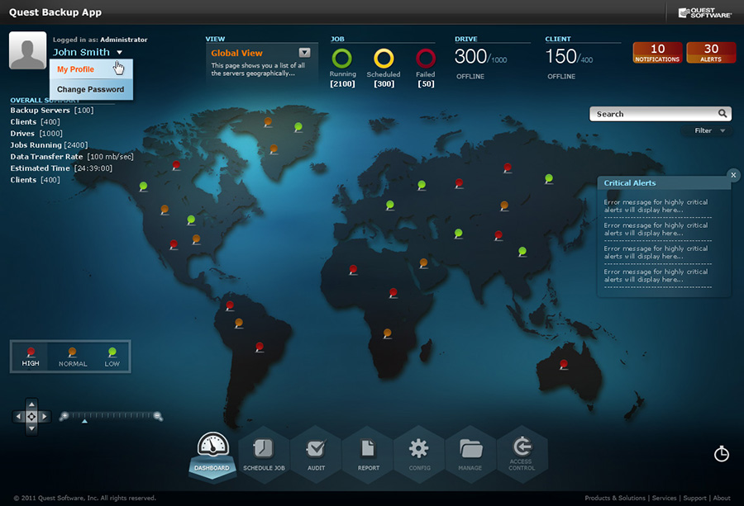Viewport: 744px width, 506px height.
Task: Open the Access Control icon
Action: (x=522, y=447)
